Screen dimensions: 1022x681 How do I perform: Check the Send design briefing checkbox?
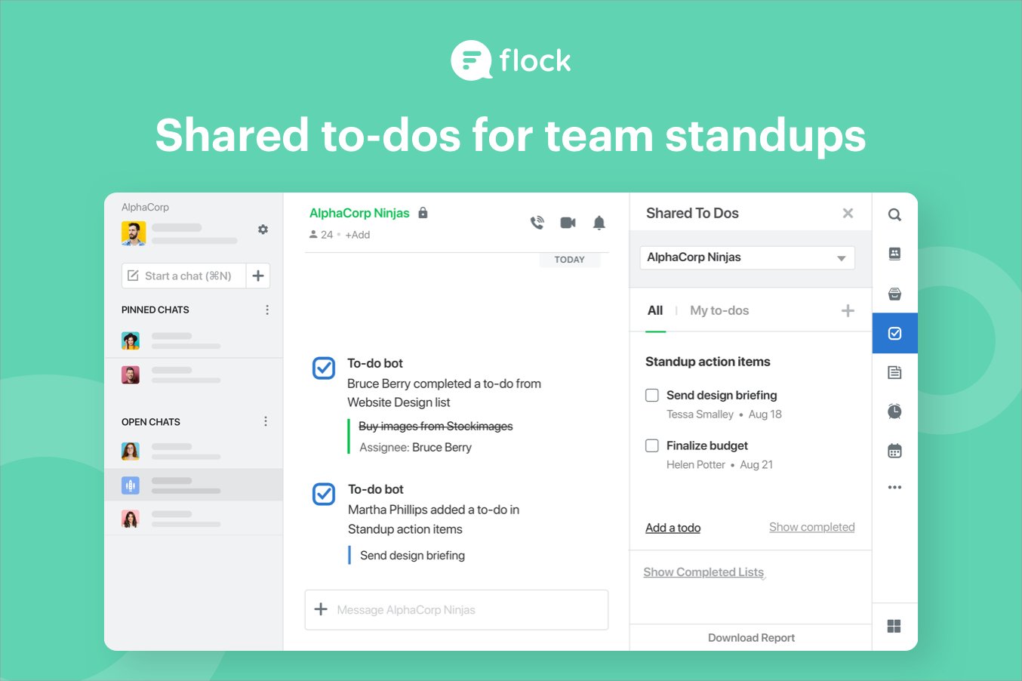click(x=652, y=395)
